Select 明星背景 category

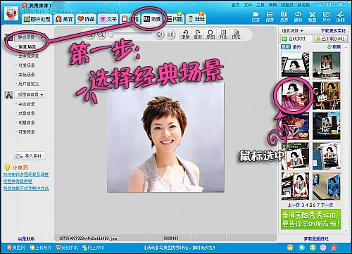coord(27,122)
